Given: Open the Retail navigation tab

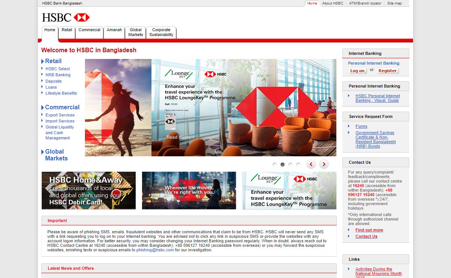Looking at the screenshot, I should click(67, 32).
